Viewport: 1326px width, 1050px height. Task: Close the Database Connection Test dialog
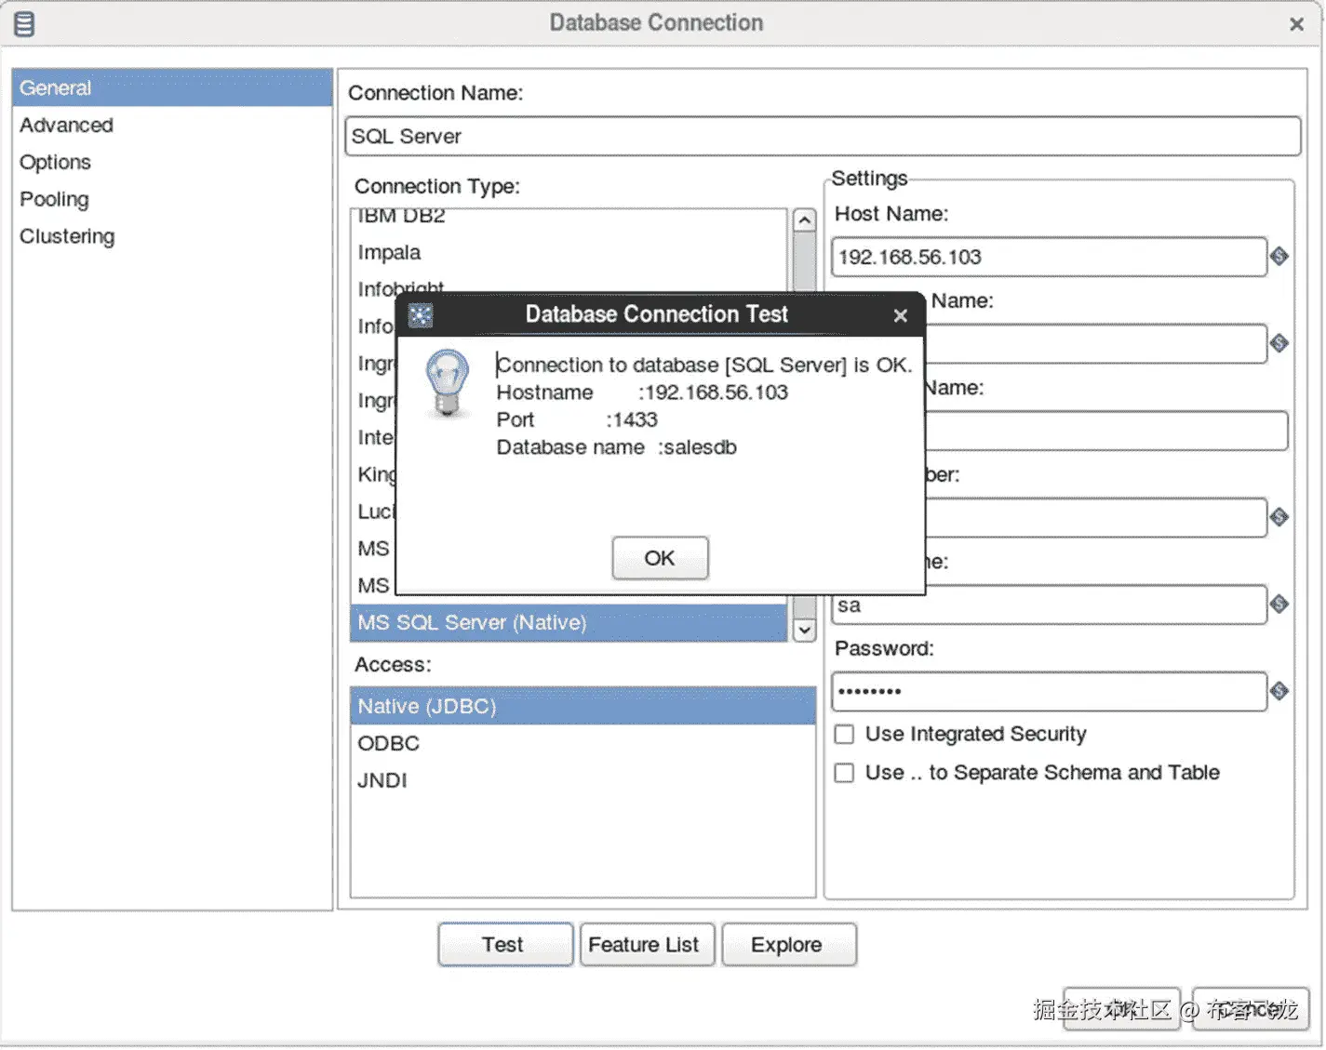tap(900, 316)
